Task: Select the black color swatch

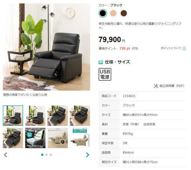Action: tap(103, 13)
